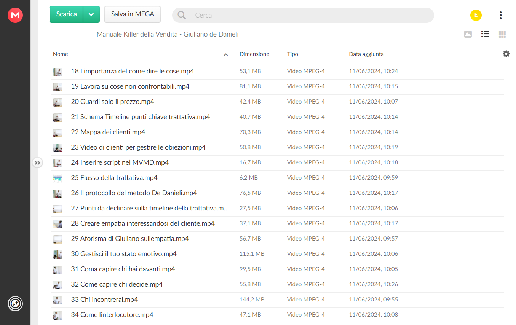Open the MEGA logo home icon

coord(15,15)
